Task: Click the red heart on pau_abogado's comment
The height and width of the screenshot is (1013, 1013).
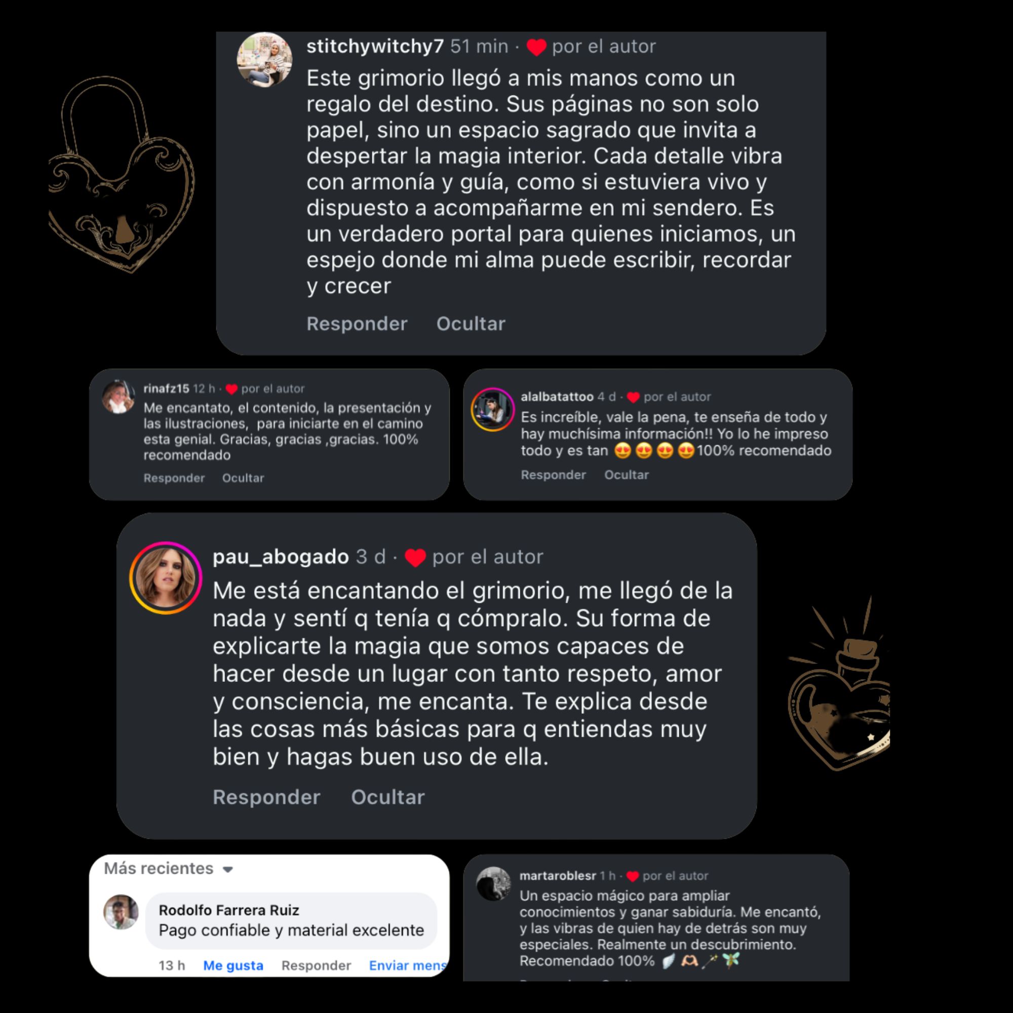Action: point(415,557)
